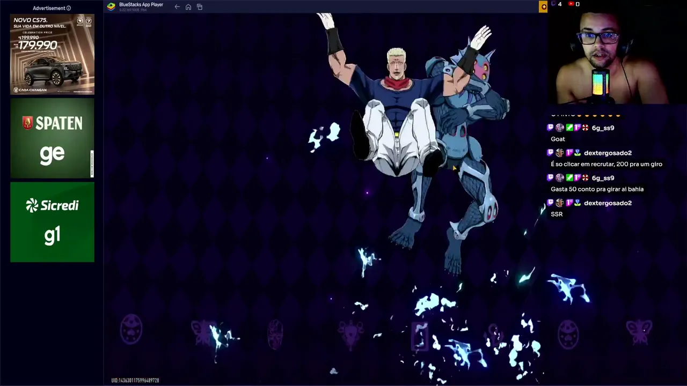Click the chat message 'SSR'
Screen dimensions: 687x386
click(x=557, y=214)
